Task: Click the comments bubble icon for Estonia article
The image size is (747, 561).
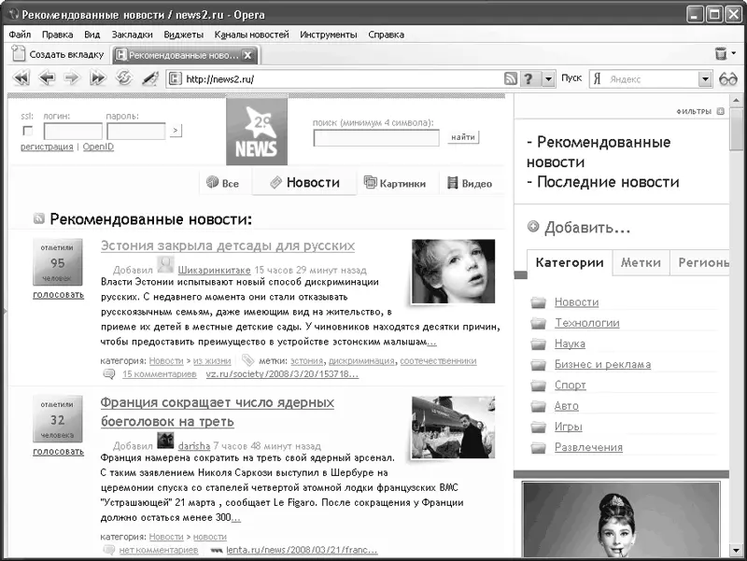Action: [109, 374]
